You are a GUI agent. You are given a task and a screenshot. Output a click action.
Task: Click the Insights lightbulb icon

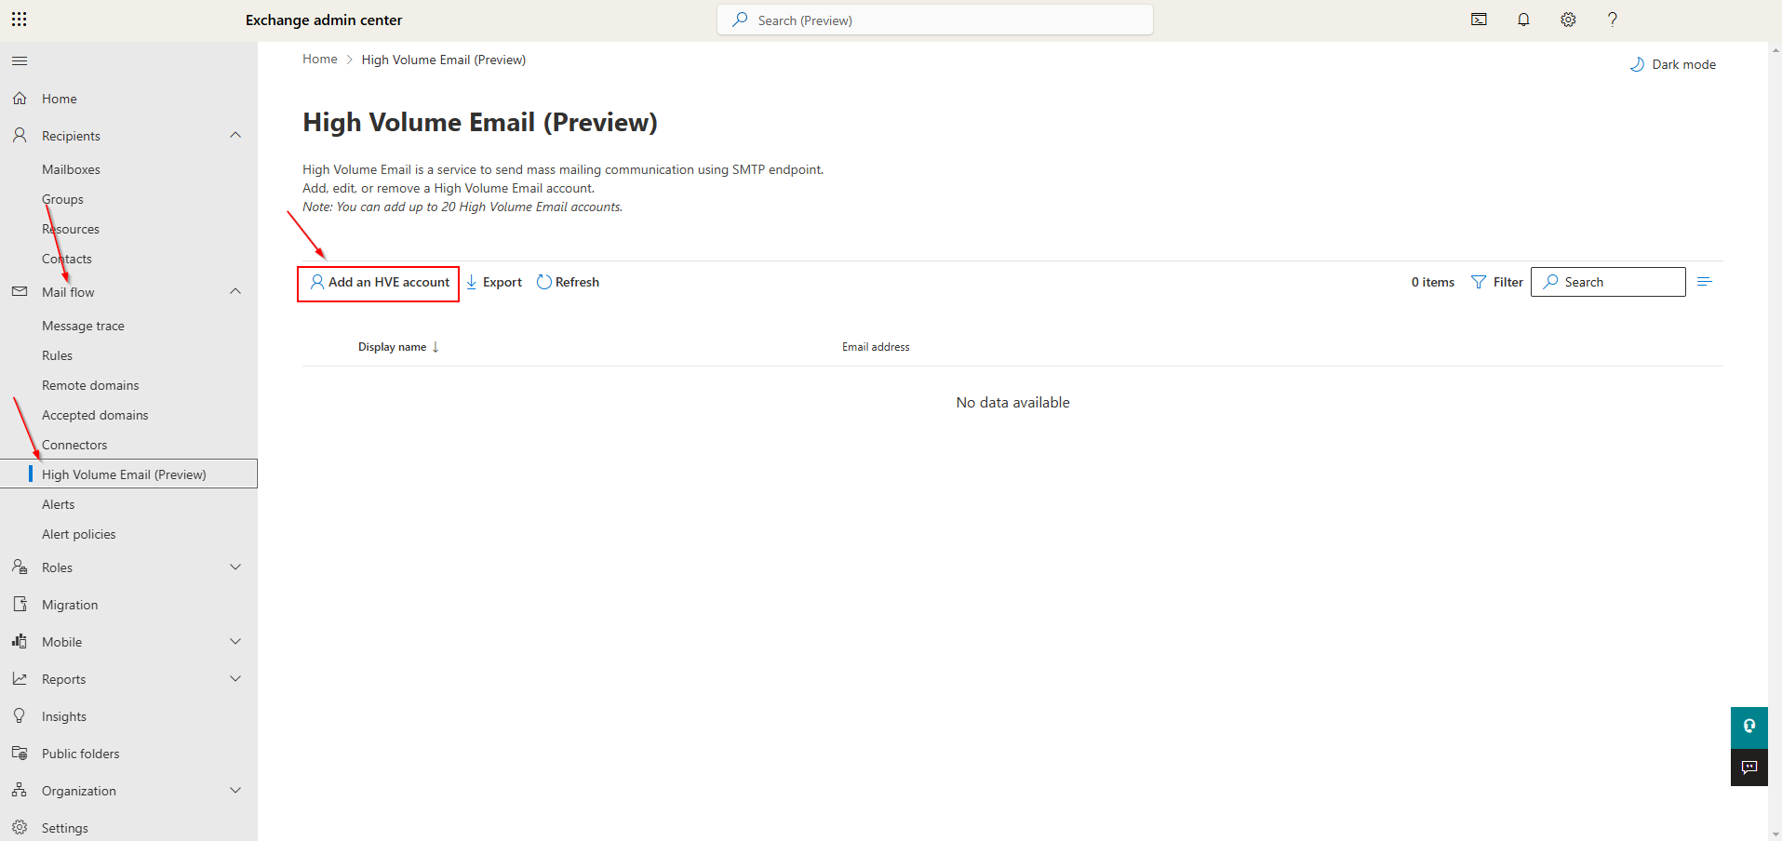click(x=20, y=716)
